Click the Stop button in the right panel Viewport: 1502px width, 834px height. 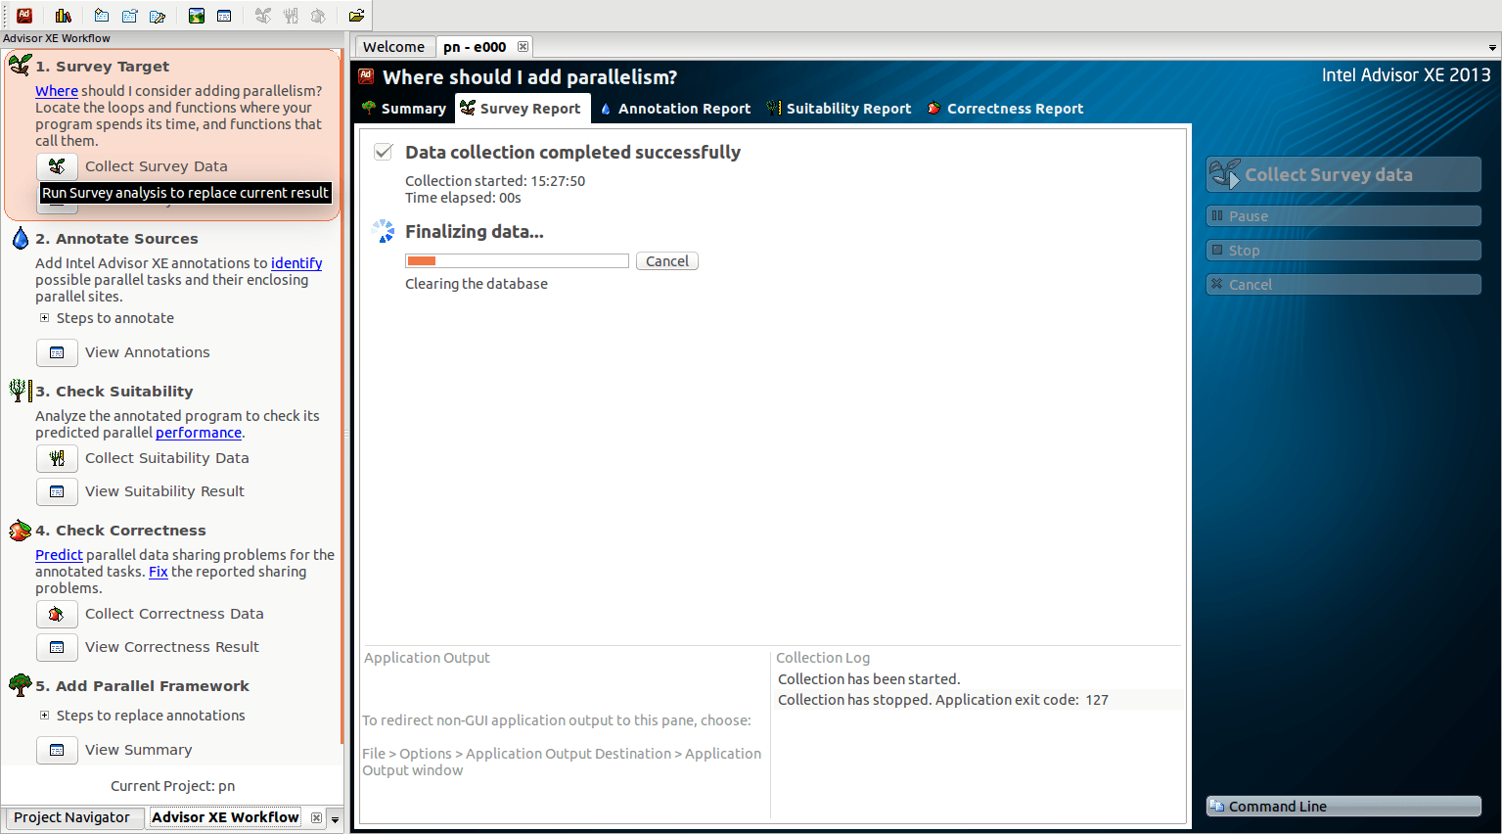click(1343, 251)
